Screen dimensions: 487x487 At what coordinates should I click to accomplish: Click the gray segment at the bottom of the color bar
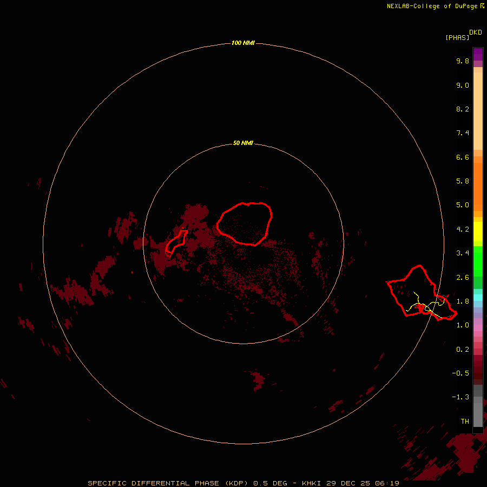click(x=478, y=412)
